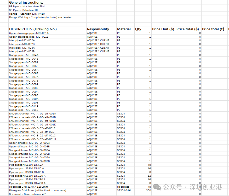The width and height of the screenshot is (229, 196).
Task: Click 'Upper diffusers-MC-02-D-005B' cell
Action: (47, 146)
